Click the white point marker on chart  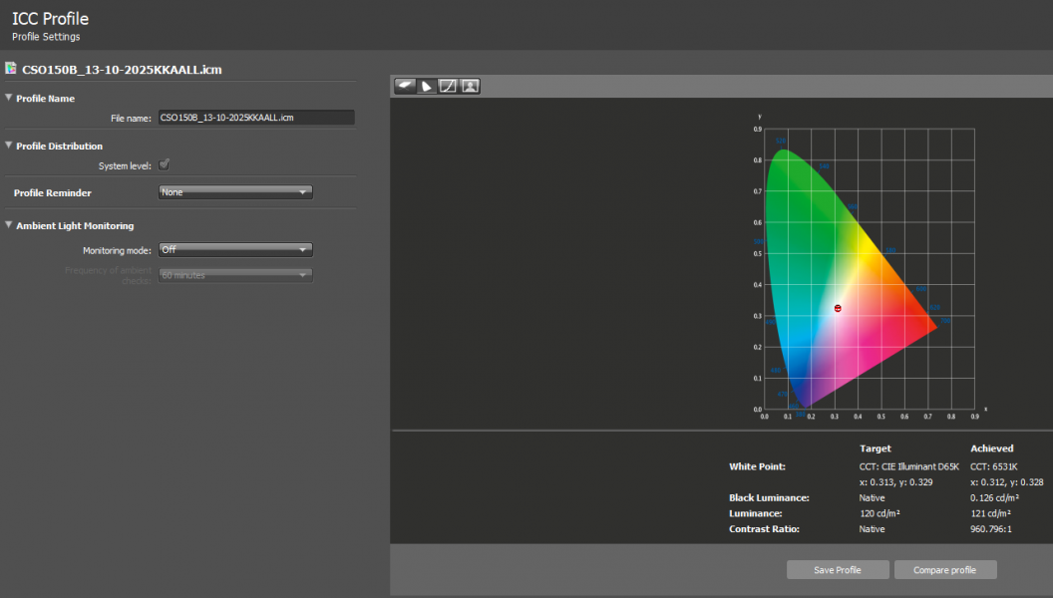tap(838, 309)
